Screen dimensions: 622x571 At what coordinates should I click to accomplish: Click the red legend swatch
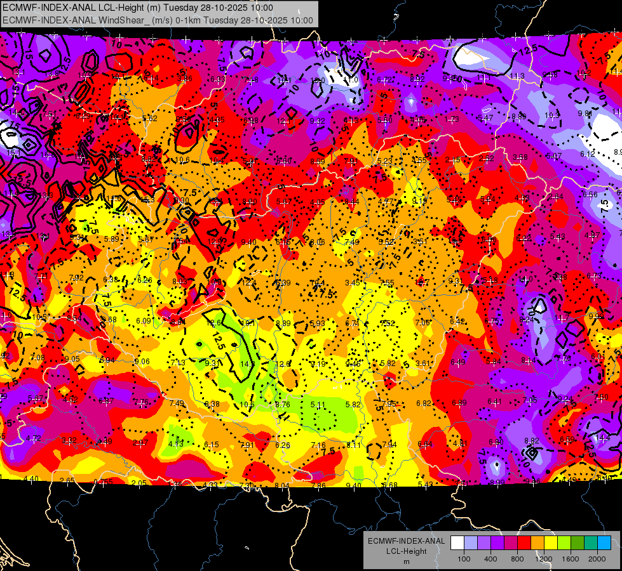524,543
